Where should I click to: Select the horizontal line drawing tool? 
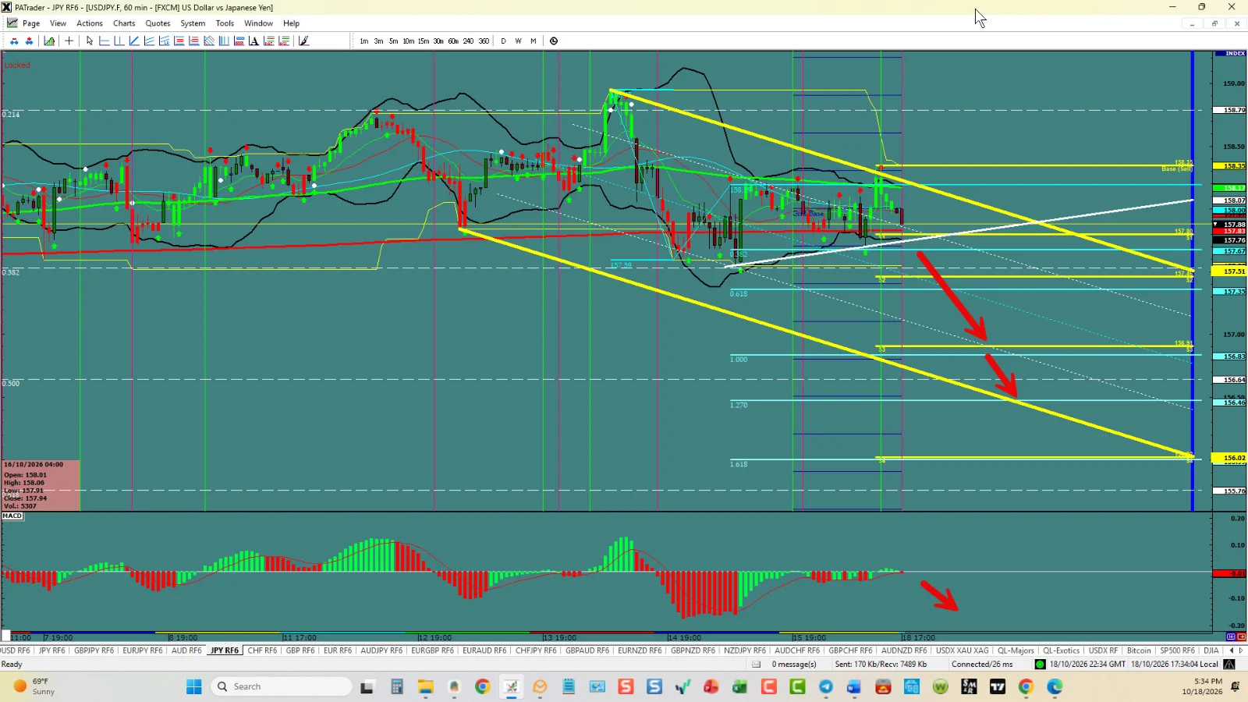point(105,41)
